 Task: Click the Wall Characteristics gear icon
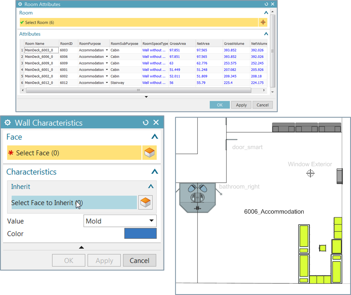(x=8, y=123)
